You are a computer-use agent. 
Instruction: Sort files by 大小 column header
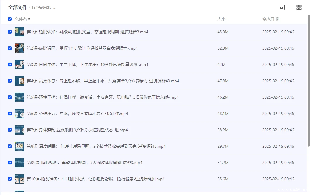(221, 19)
